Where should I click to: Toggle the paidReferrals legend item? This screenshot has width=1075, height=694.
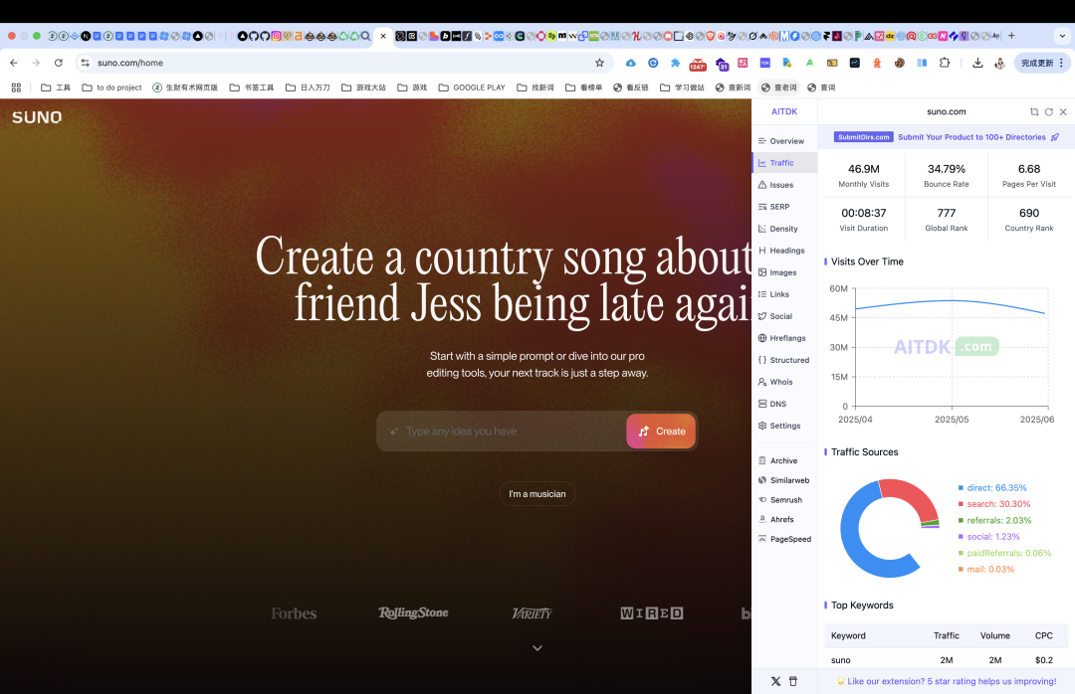point(1004,553)
